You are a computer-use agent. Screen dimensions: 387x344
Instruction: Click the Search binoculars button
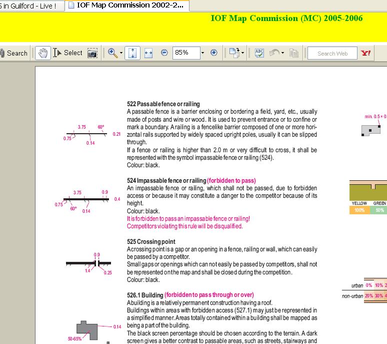pos(13,53)
